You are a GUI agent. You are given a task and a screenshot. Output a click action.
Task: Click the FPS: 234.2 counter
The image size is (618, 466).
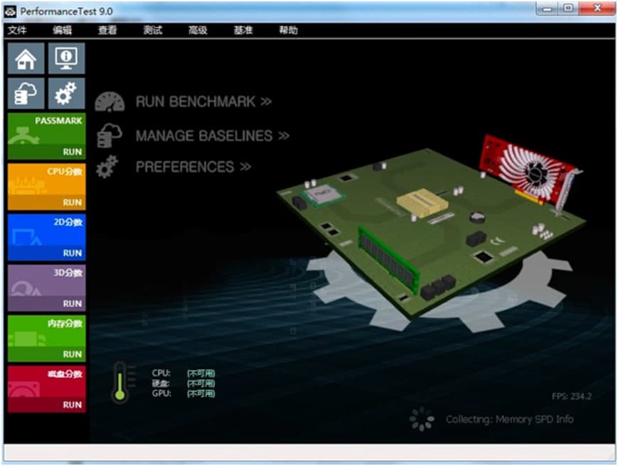(x=572, y=396)
